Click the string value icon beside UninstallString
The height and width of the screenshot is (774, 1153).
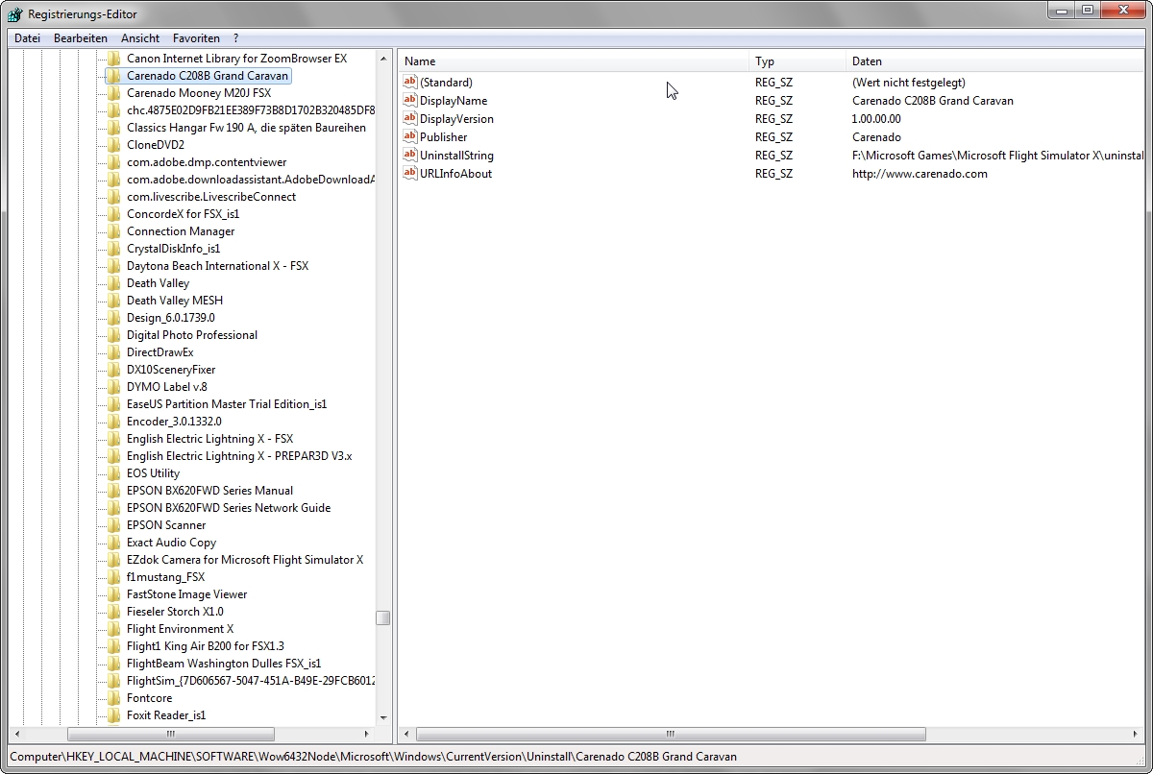point(410,156)
